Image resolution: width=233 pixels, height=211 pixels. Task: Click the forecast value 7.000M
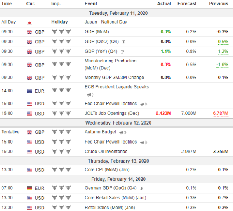[x=189, y=114]
